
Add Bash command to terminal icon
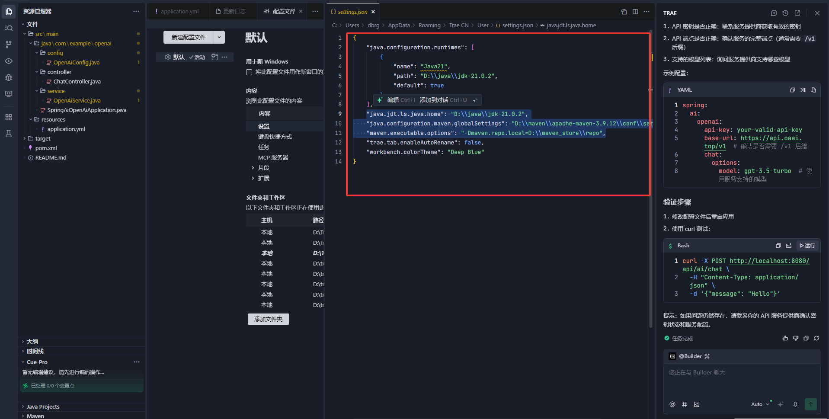click(789, 246)
